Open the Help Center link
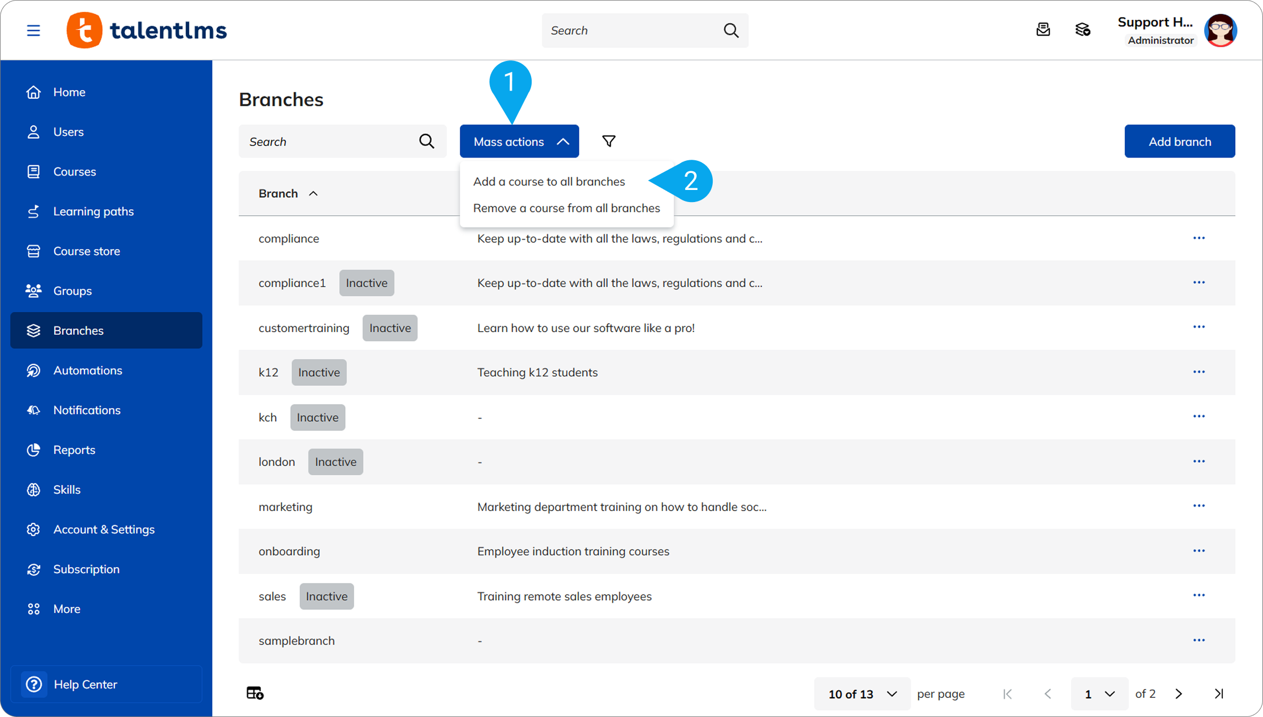 (85, 685)
